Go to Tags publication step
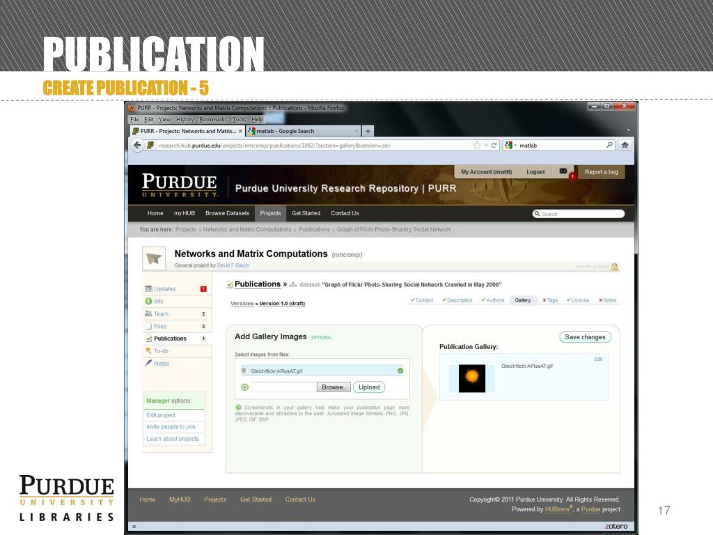 tap(550, 300)
